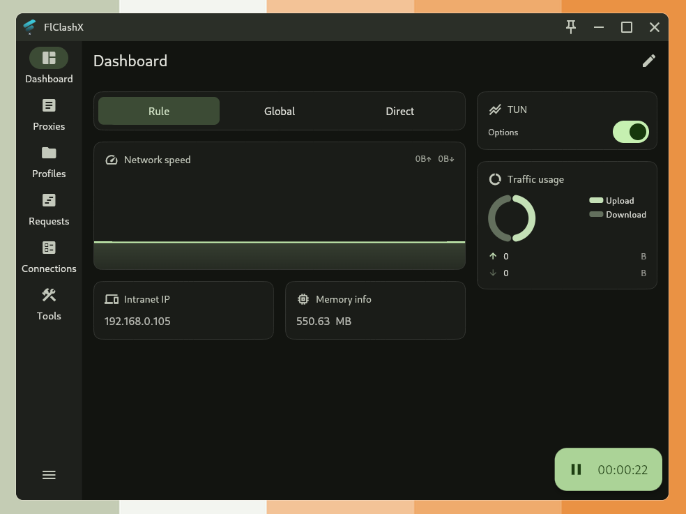The image size is (686, 514).
Task: Click the Traffic usage donut chart
Action: [512, 218]
